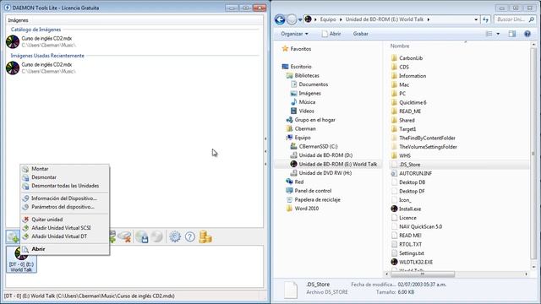Click the create disc image icon with floppy
The image size is (541, 304).
tap(142, 236)
